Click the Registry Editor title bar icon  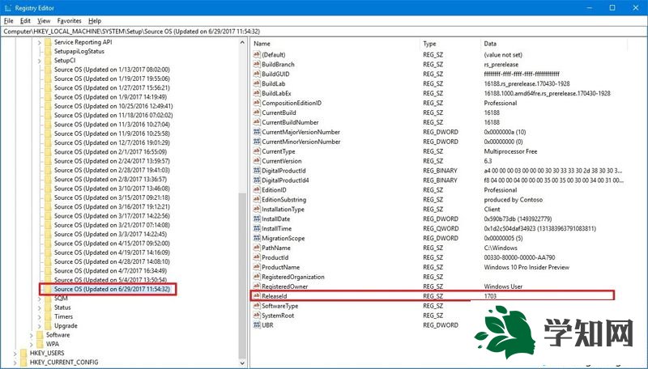tap(8, 8)
